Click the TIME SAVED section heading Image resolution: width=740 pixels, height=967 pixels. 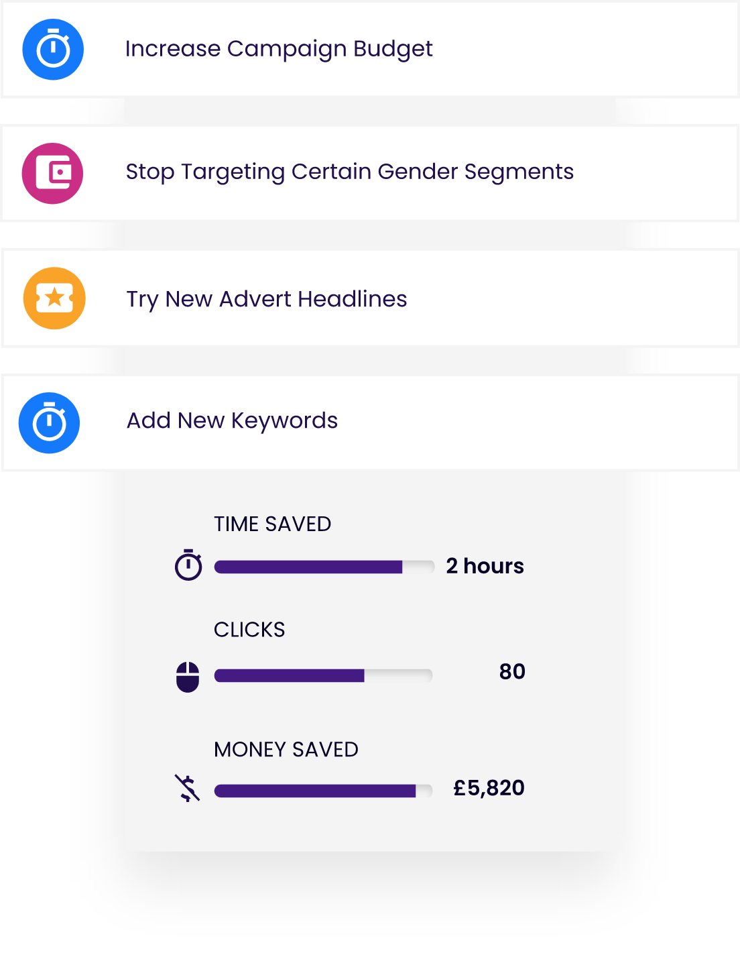[x=272, y=525]
